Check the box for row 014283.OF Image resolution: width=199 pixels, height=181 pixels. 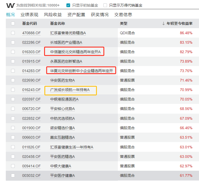tap(13, 71)
